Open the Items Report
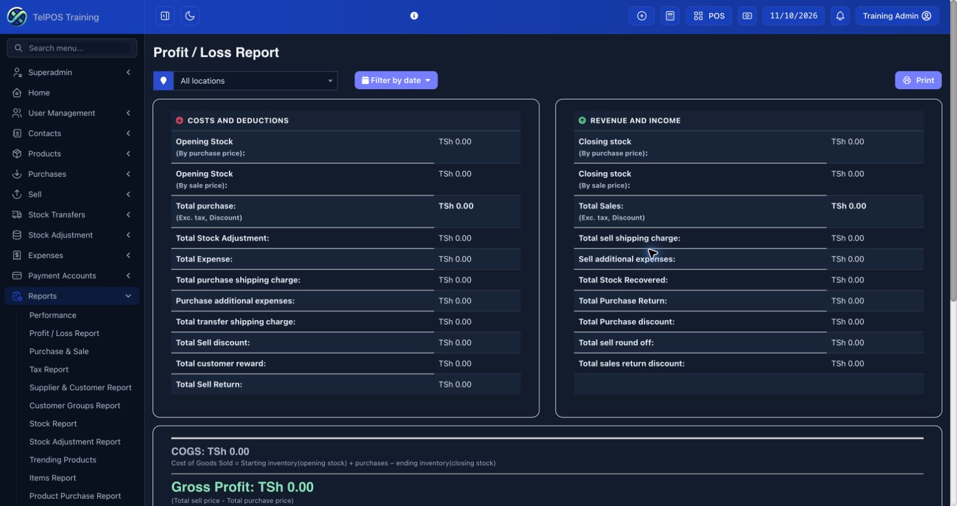 point(52,478)
